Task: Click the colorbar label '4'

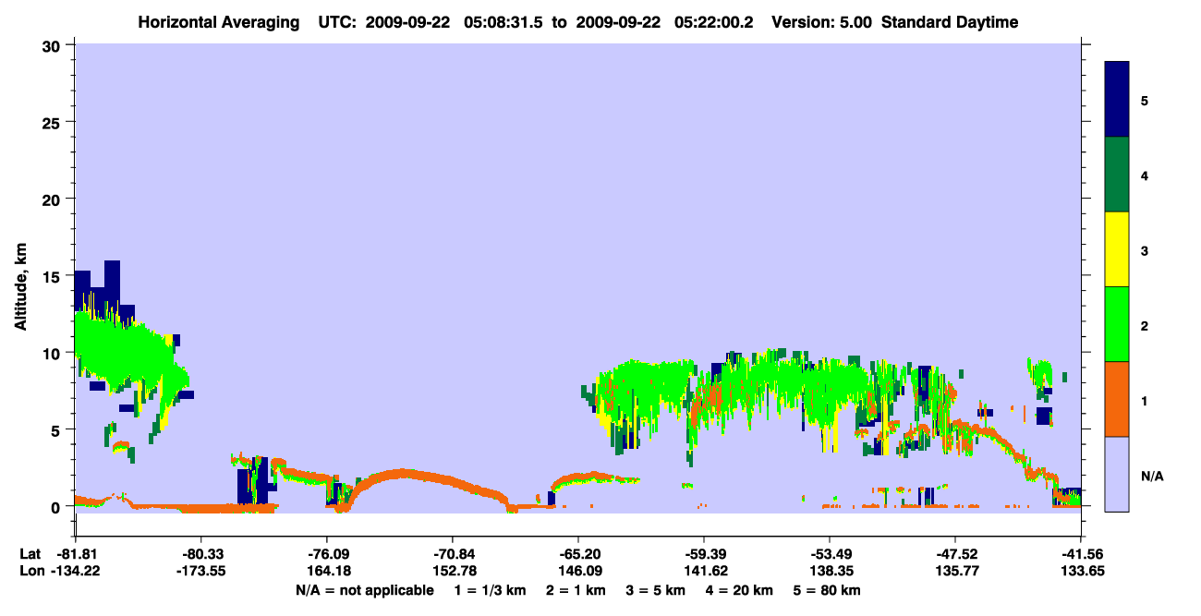Action: click(1144, 175)
